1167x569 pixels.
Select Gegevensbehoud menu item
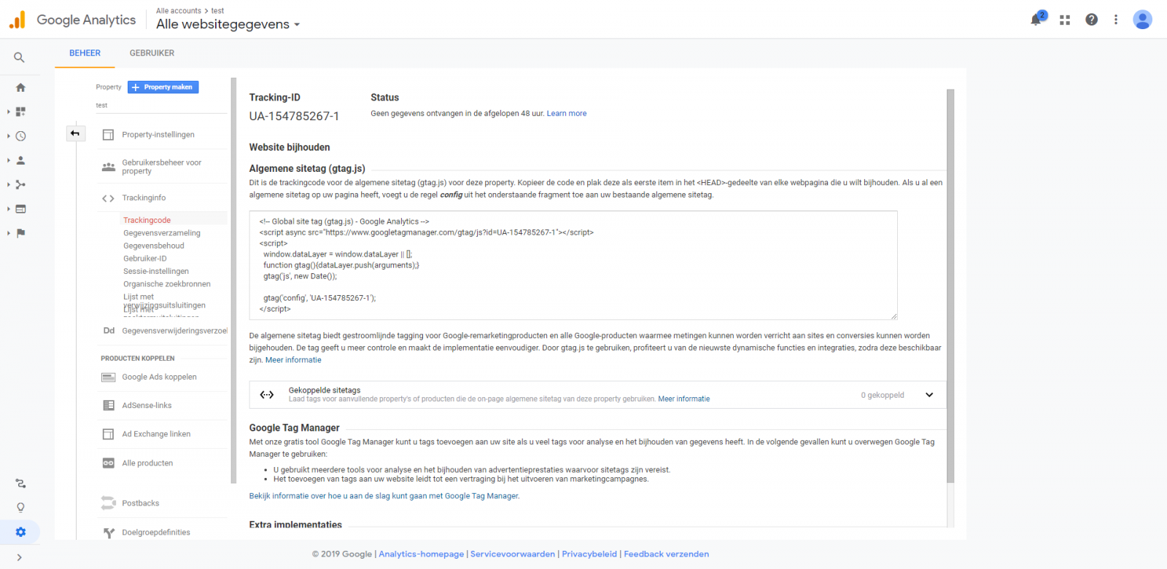click(x=154, y=246)
